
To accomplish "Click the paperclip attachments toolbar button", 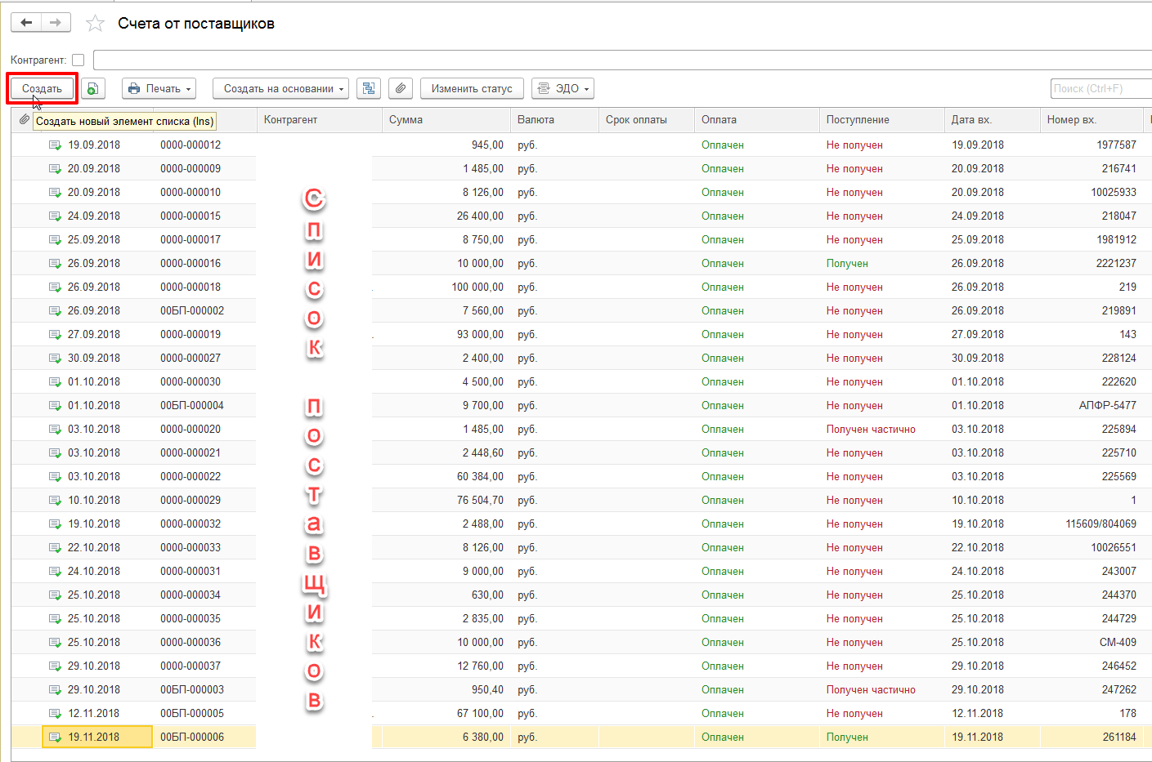I will tap(400, 89).
